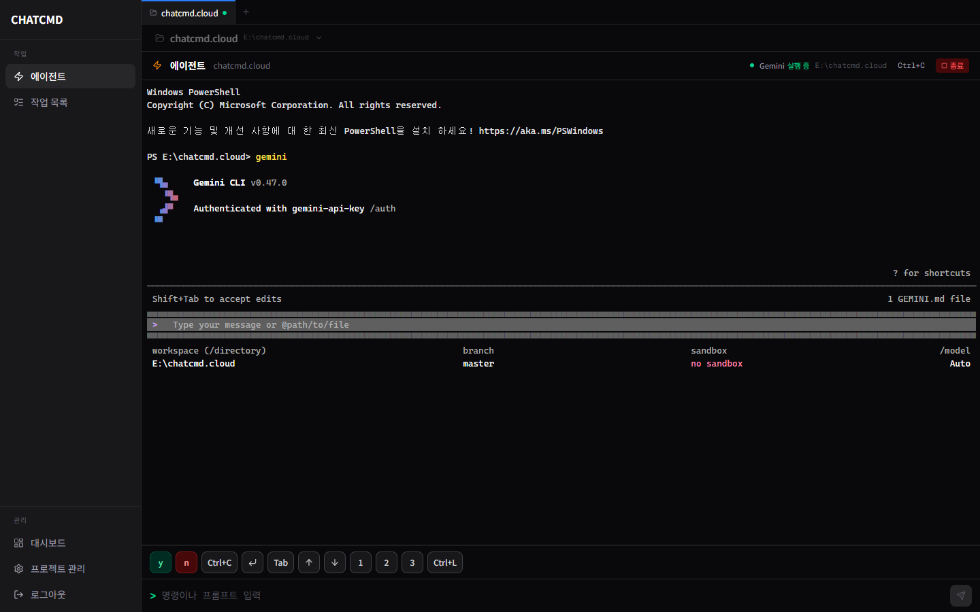Click the 1 quick key button
The image size is (980, 612).
click(361, 562)
